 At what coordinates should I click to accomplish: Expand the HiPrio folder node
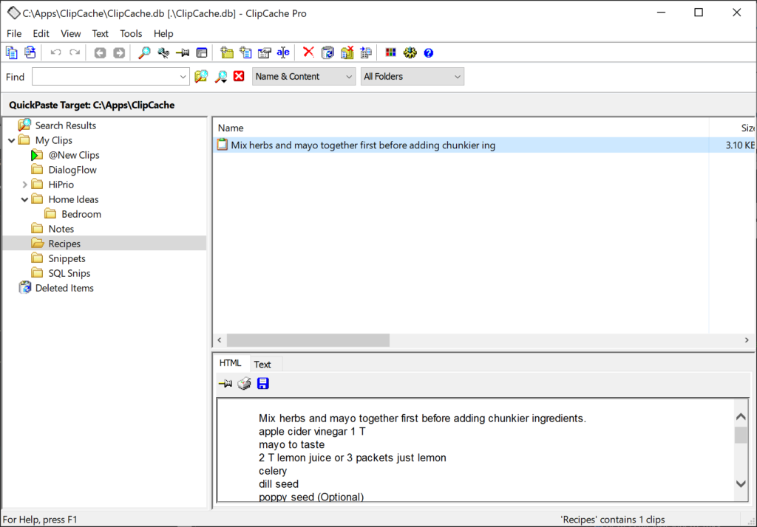coord(24,185)
